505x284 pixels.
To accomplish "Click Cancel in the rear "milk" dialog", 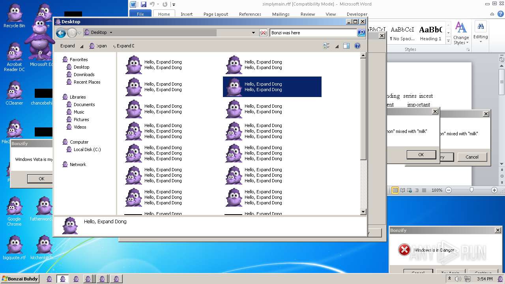I will point(472,157).
